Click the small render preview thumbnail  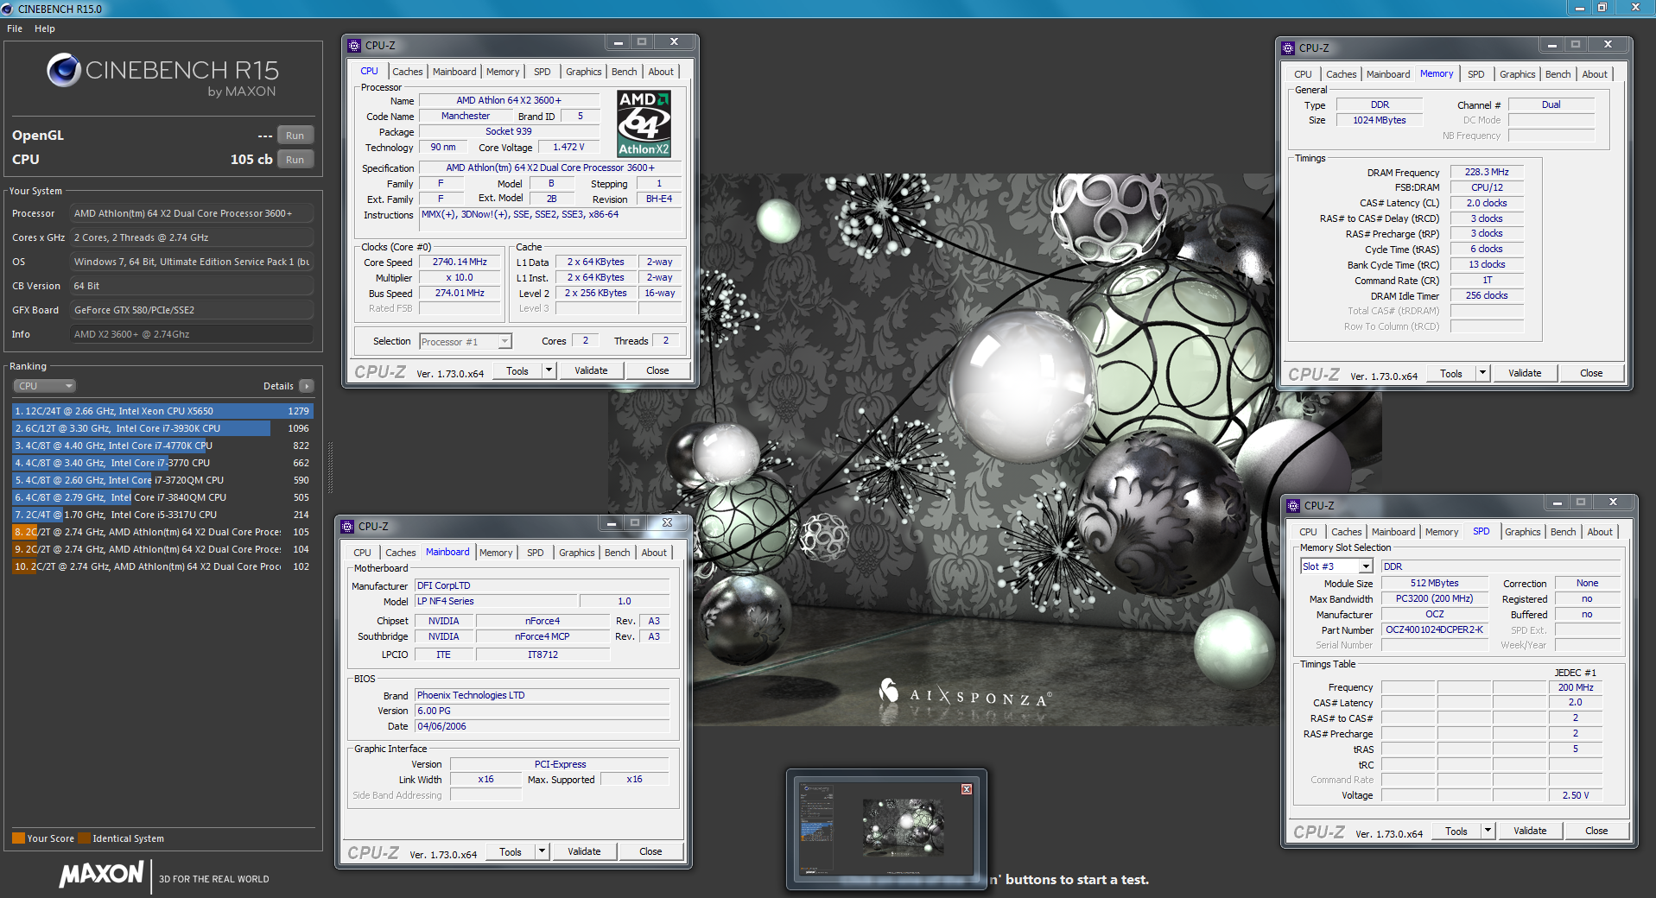887,829
